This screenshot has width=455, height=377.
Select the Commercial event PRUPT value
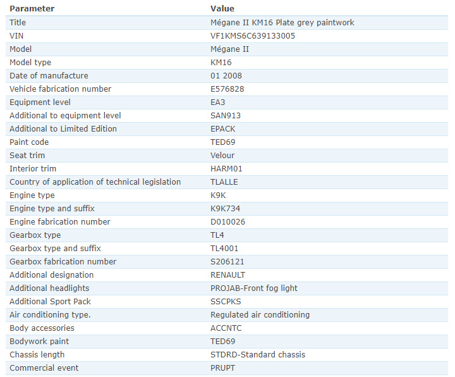point(222,368)
